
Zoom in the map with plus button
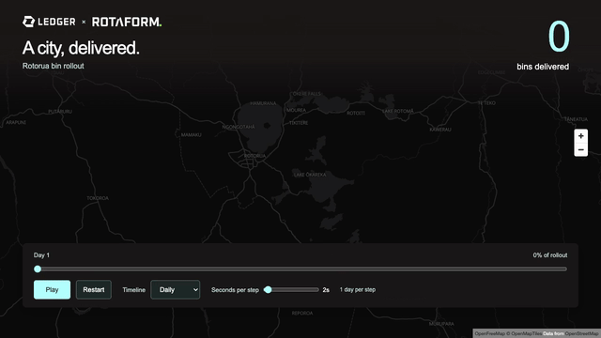point(580,136)
